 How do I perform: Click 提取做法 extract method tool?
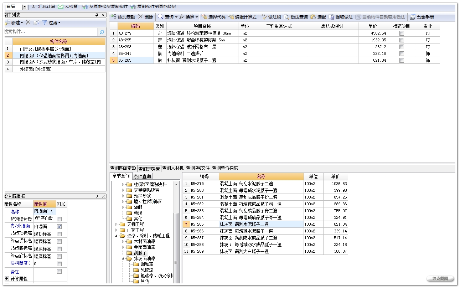click(x=341, y=17)
